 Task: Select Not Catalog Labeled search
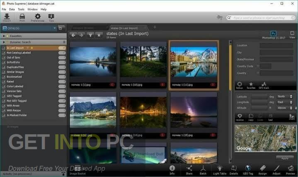click(x=34, y=53)
